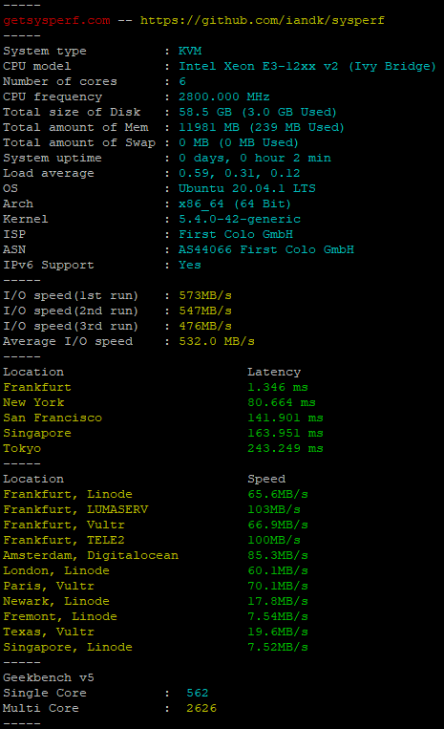444x729 pixels.
Task: Click the Geekbench v5 heading
Action: (49, 677)
